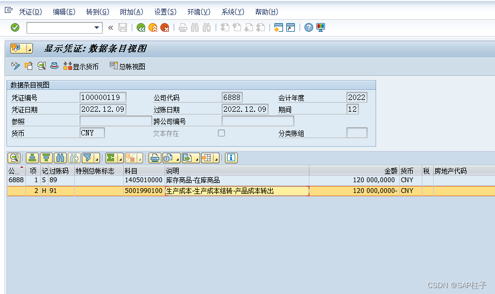
Task: Click the Display Another Document icon
Action: [x=29, y=66]
